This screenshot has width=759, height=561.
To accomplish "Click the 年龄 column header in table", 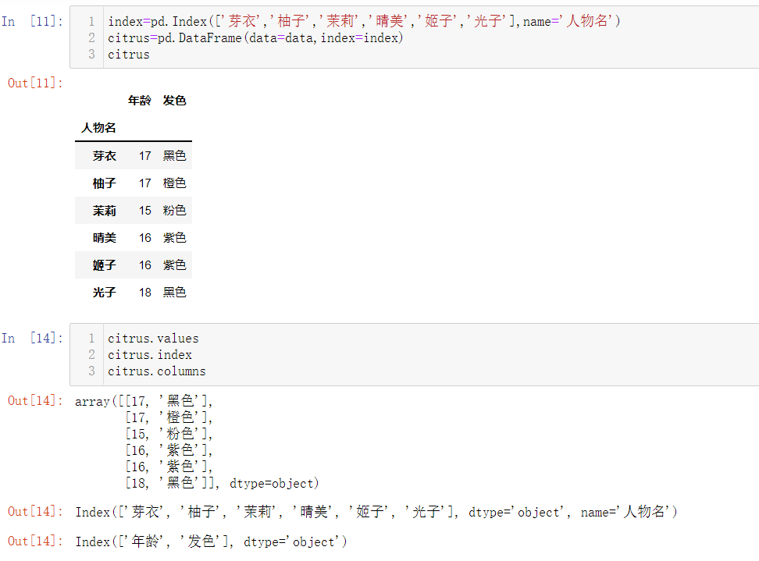I will 139,100.
